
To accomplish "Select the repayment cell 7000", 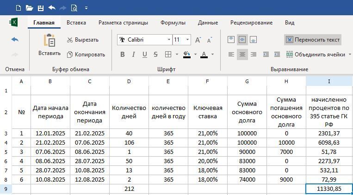I will tap(286, 152).
